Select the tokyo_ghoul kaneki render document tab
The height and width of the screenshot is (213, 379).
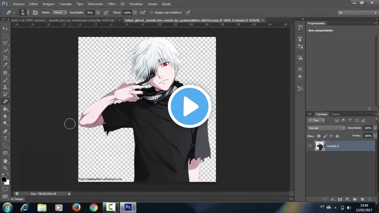(192, 20)
